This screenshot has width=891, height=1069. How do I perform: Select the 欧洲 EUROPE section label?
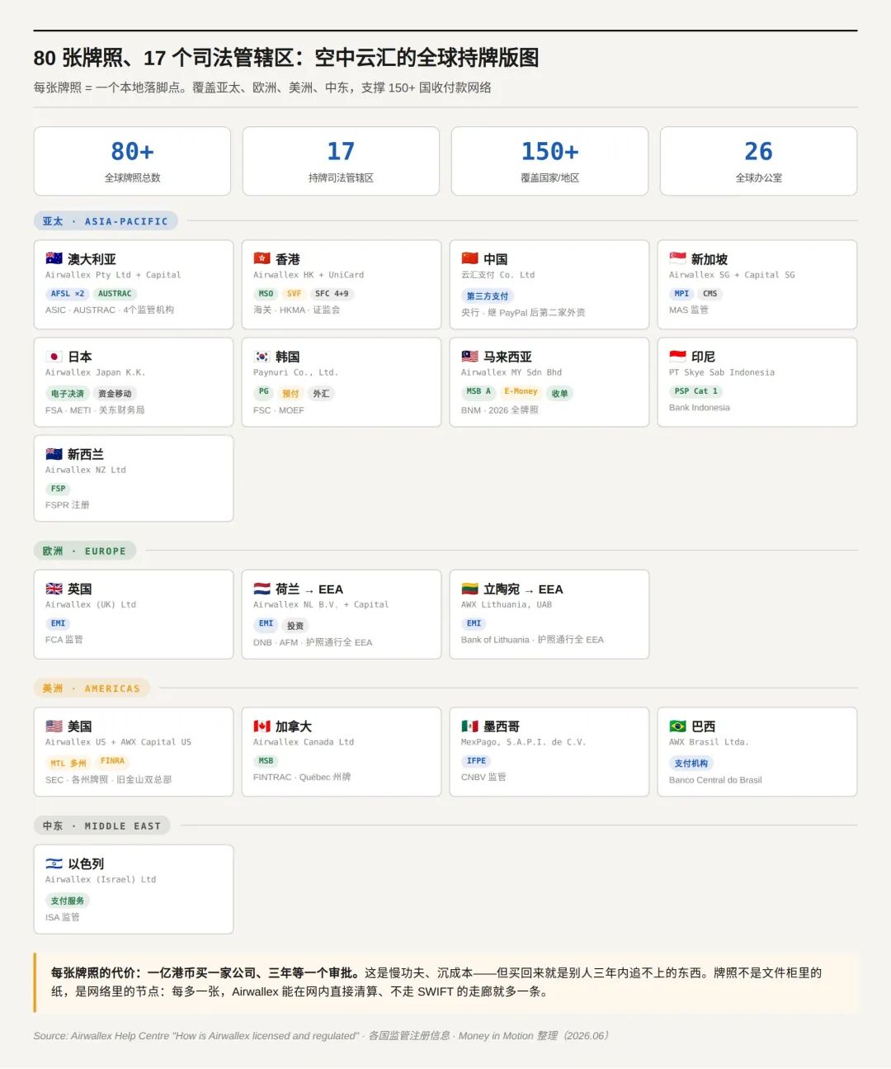(84, 551)
